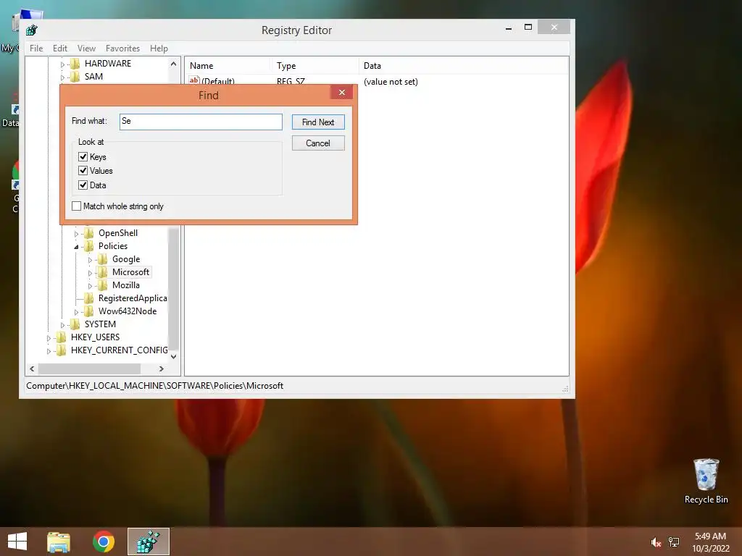This screenshot has height=556, width=742.
Task: Select the "OpenShell" tree entry text
Action: pyautogui.click(x=118, y=233)
